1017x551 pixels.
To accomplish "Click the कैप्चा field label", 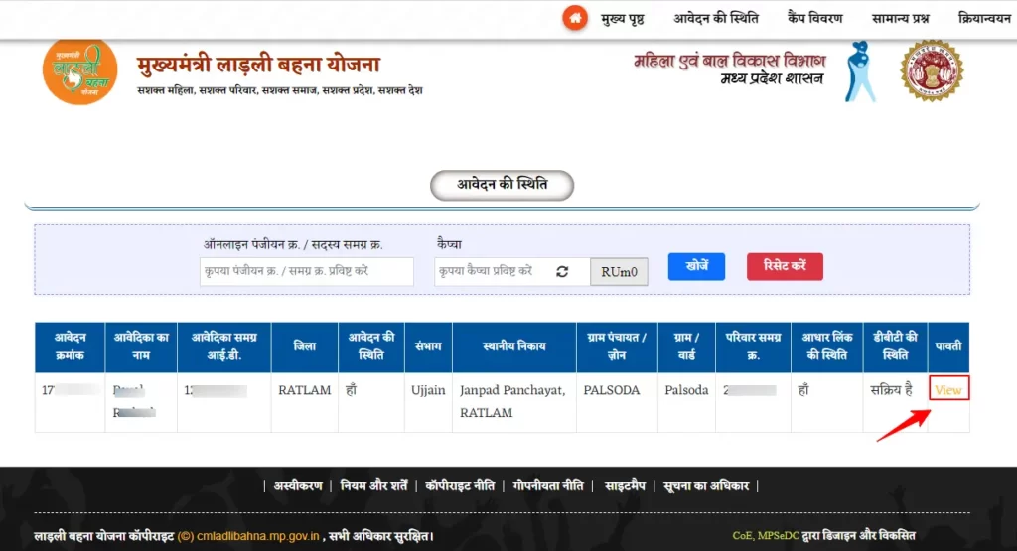I will 450,244.
